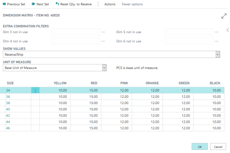230x153 pixels.
Task: Open the Show Values dropdown
Action: point(218,55)
